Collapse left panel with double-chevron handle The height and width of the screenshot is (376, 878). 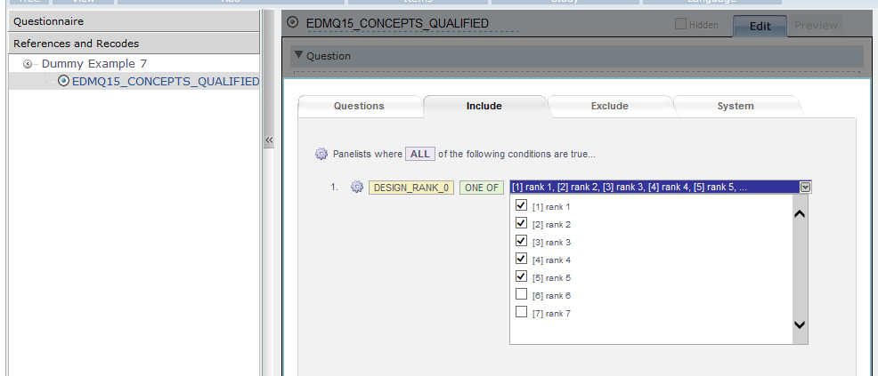click(269, 140)
